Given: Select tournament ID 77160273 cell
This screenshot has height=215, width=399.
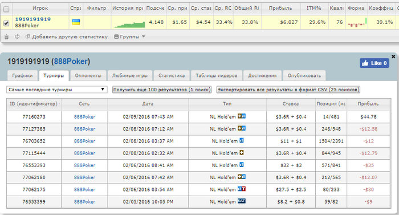Looking at the screenshot, I should pos(34,117).
